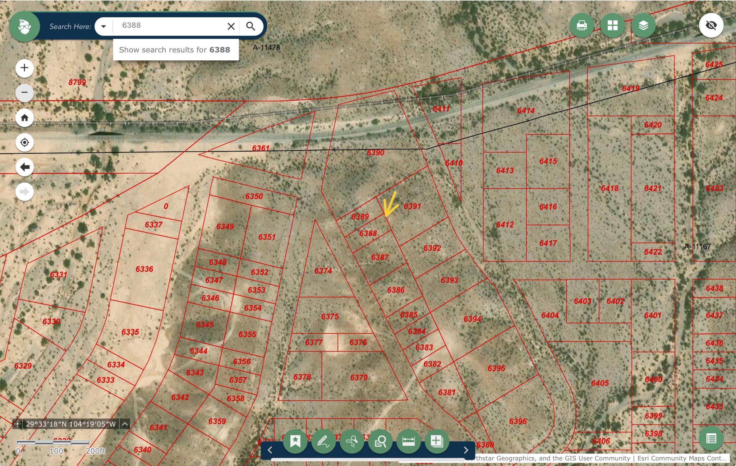This screenshot has height=466, width=736.
Task: Click parcel label 6421
Action: (653, 188)
